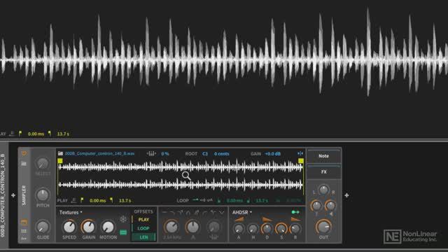Open the Textures mode dropdown
This screenshot has width=448, height=252.
coord(71,212)
